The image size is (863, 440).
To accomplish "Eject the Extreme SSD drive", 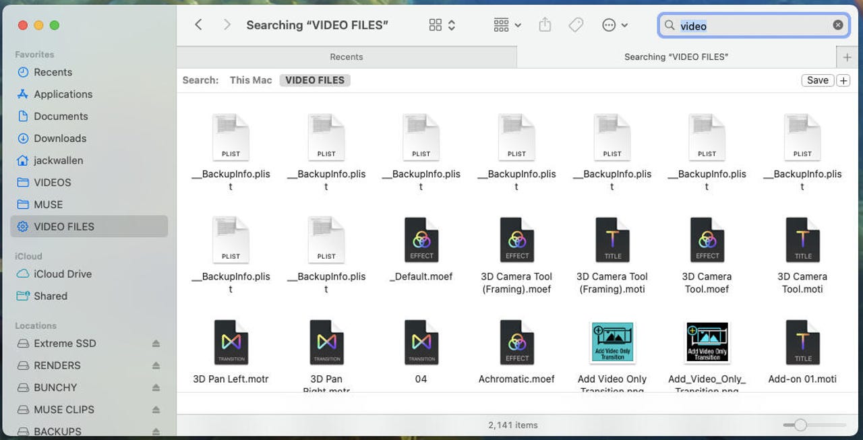I will pyautogui.click(x=156, y=344).
